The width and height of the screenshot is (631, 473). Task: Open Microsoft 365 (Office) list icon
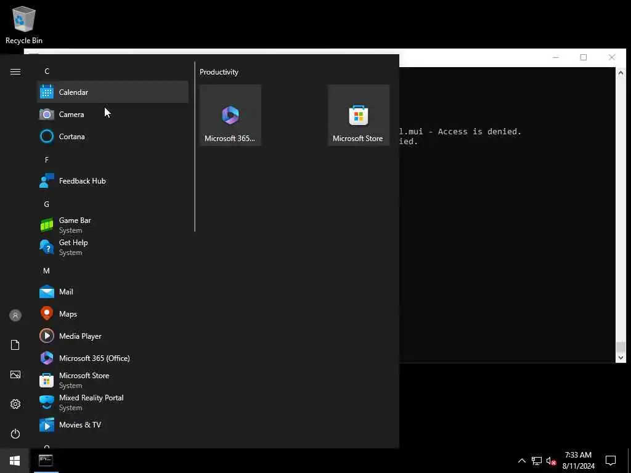pyautogui.click(x=47, y=358)
